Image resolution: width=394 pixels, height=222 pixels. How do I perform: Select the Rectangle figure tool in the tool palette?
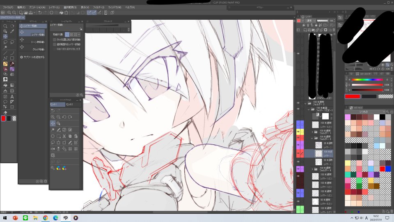tap(12, 58)
